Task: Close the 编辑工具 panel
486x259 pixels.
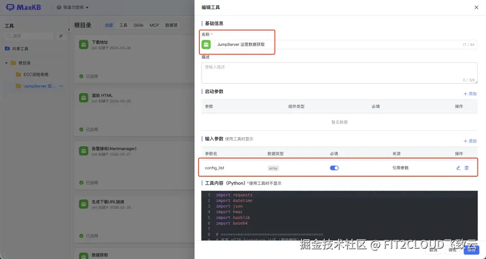Action: click(477, 8)
